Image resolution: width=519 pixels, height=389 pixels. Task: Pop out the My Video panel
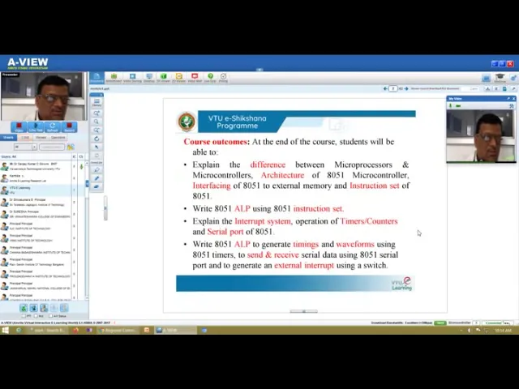(x=508, y=99)
